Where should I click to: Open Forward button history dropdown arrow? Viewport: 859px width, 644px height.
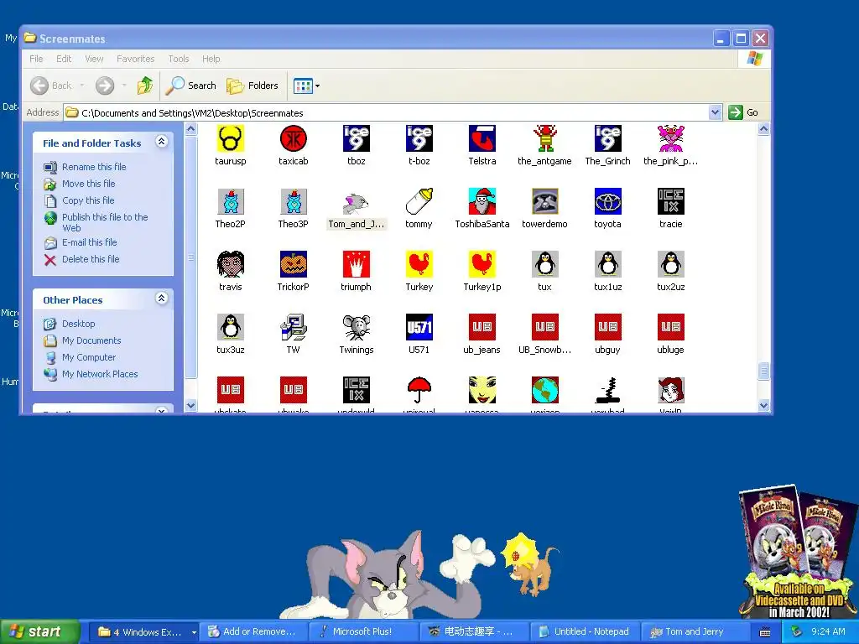pyautogui.click(x=124, y=86)
